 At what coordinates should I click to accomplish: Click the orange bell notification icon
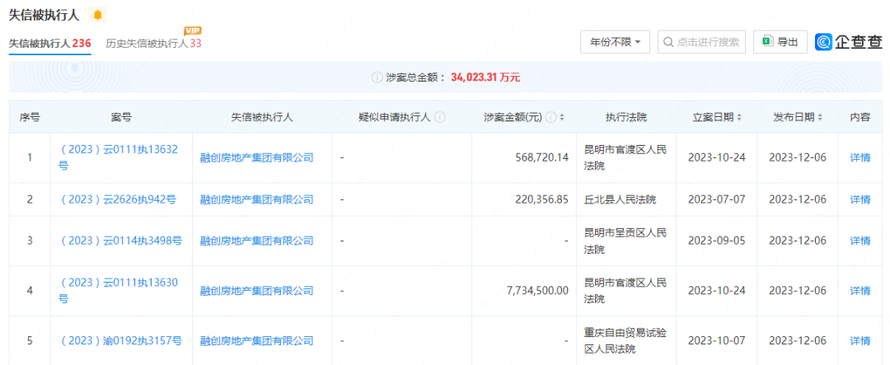point(97,16)
